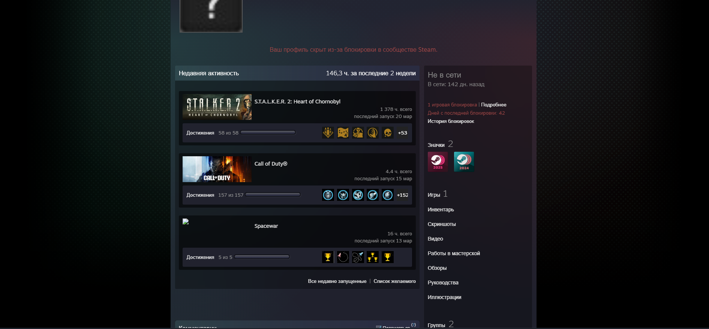Click the skull achievement icon for S.T.A.L.K.E.R. 2
Screen dimensions: 709x329
388,133
